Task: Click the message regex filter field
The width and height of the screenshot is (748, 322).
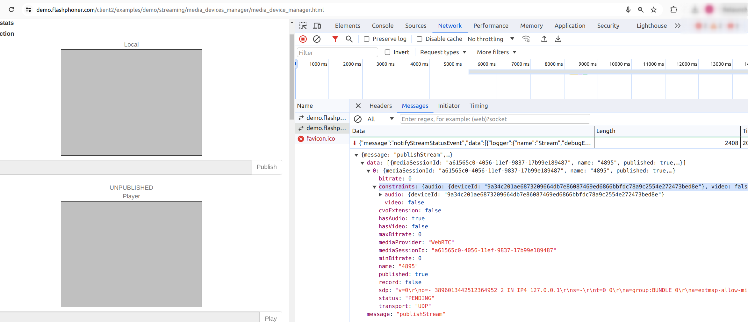Action: point(495,119)
